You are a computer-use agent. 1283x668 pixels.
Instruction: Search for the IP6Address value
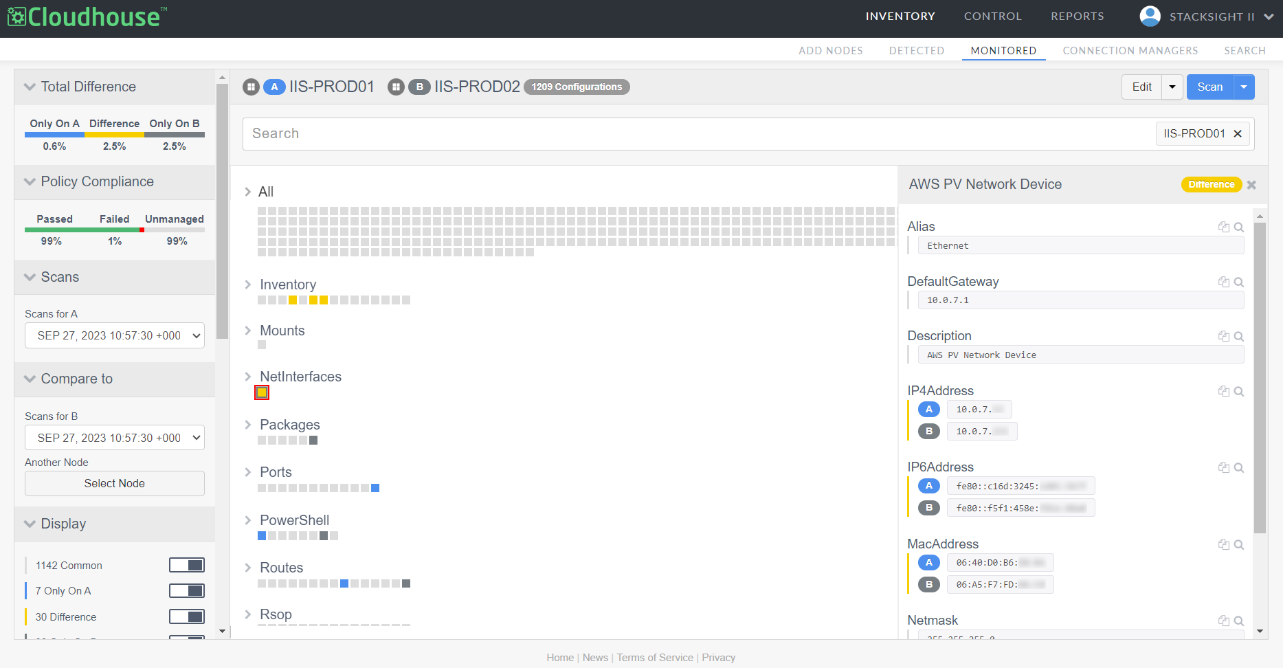[x=1238, y=467]
